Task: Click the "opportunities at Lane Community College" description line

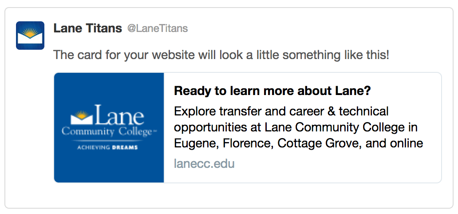Action: pyautogui.click(x=296, y=127)
